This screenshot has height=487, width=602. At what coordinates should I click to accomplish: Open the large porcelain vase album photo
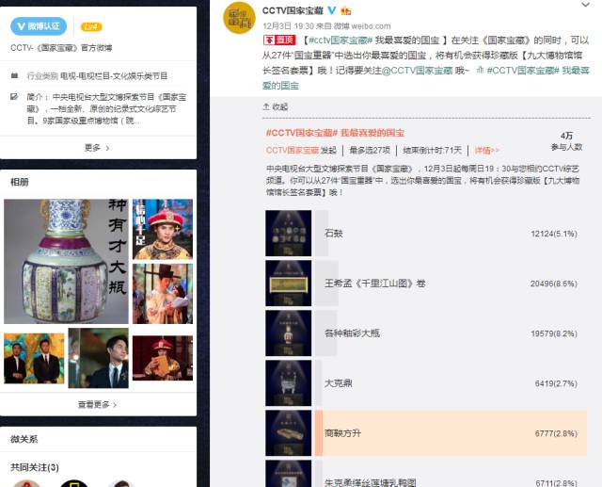[x=66, y=261]
